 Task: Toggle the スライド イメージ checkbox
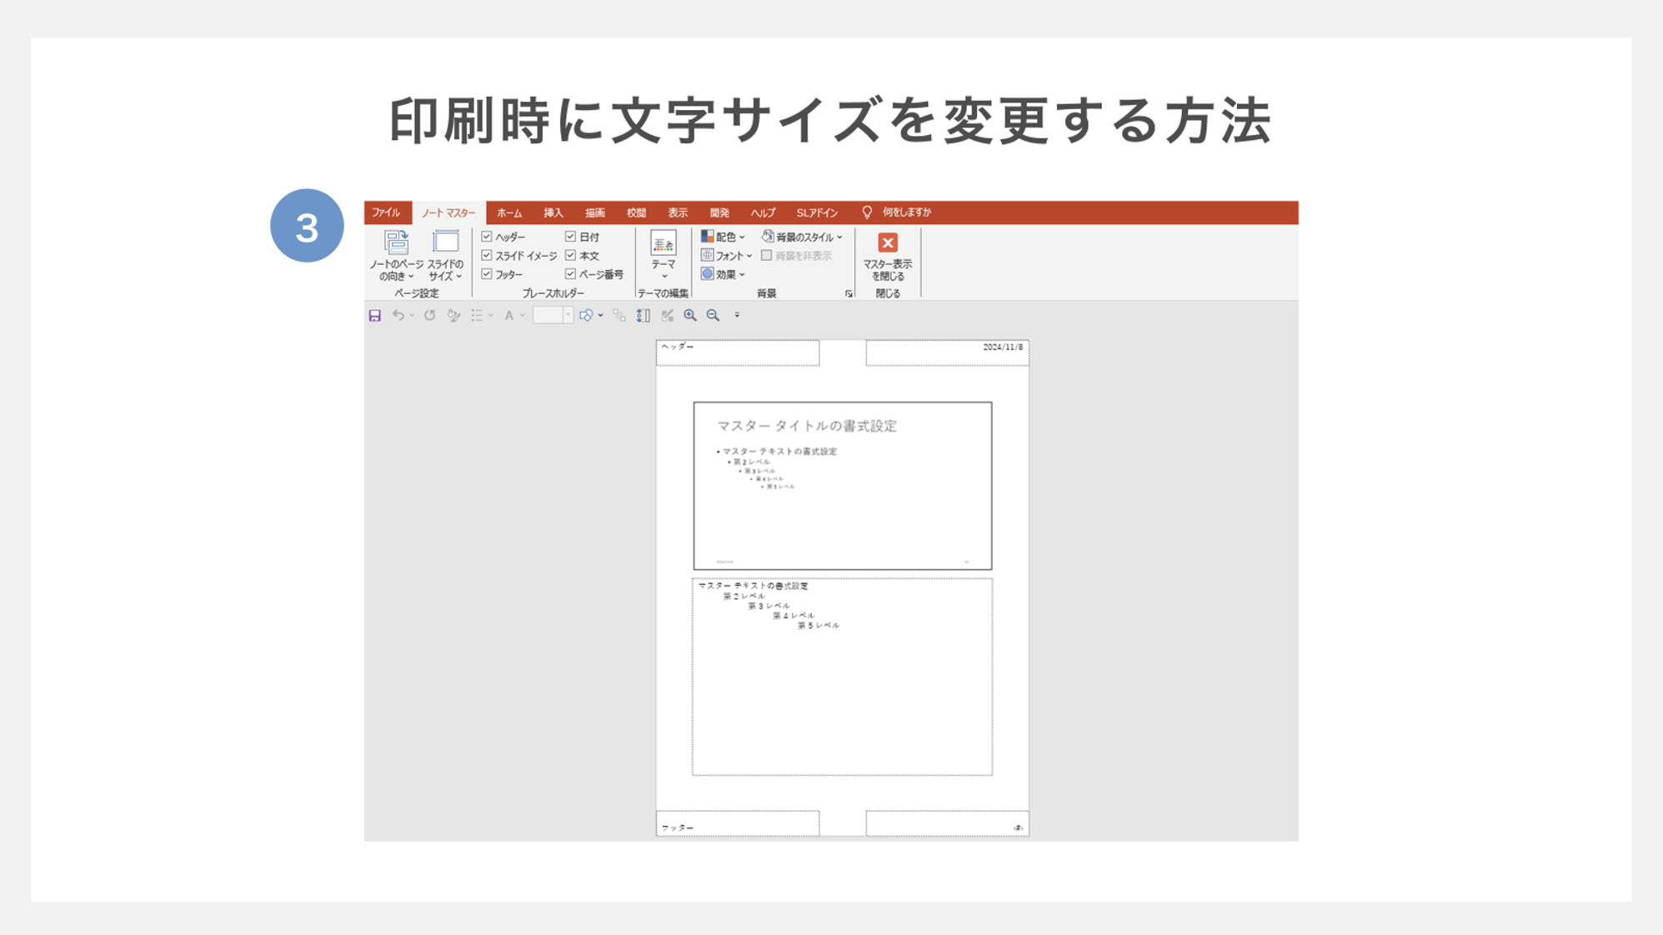(487, 255)
